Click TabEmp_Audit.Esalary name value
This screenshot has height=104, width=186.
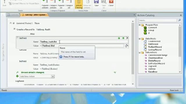click(x=50, y=65)
